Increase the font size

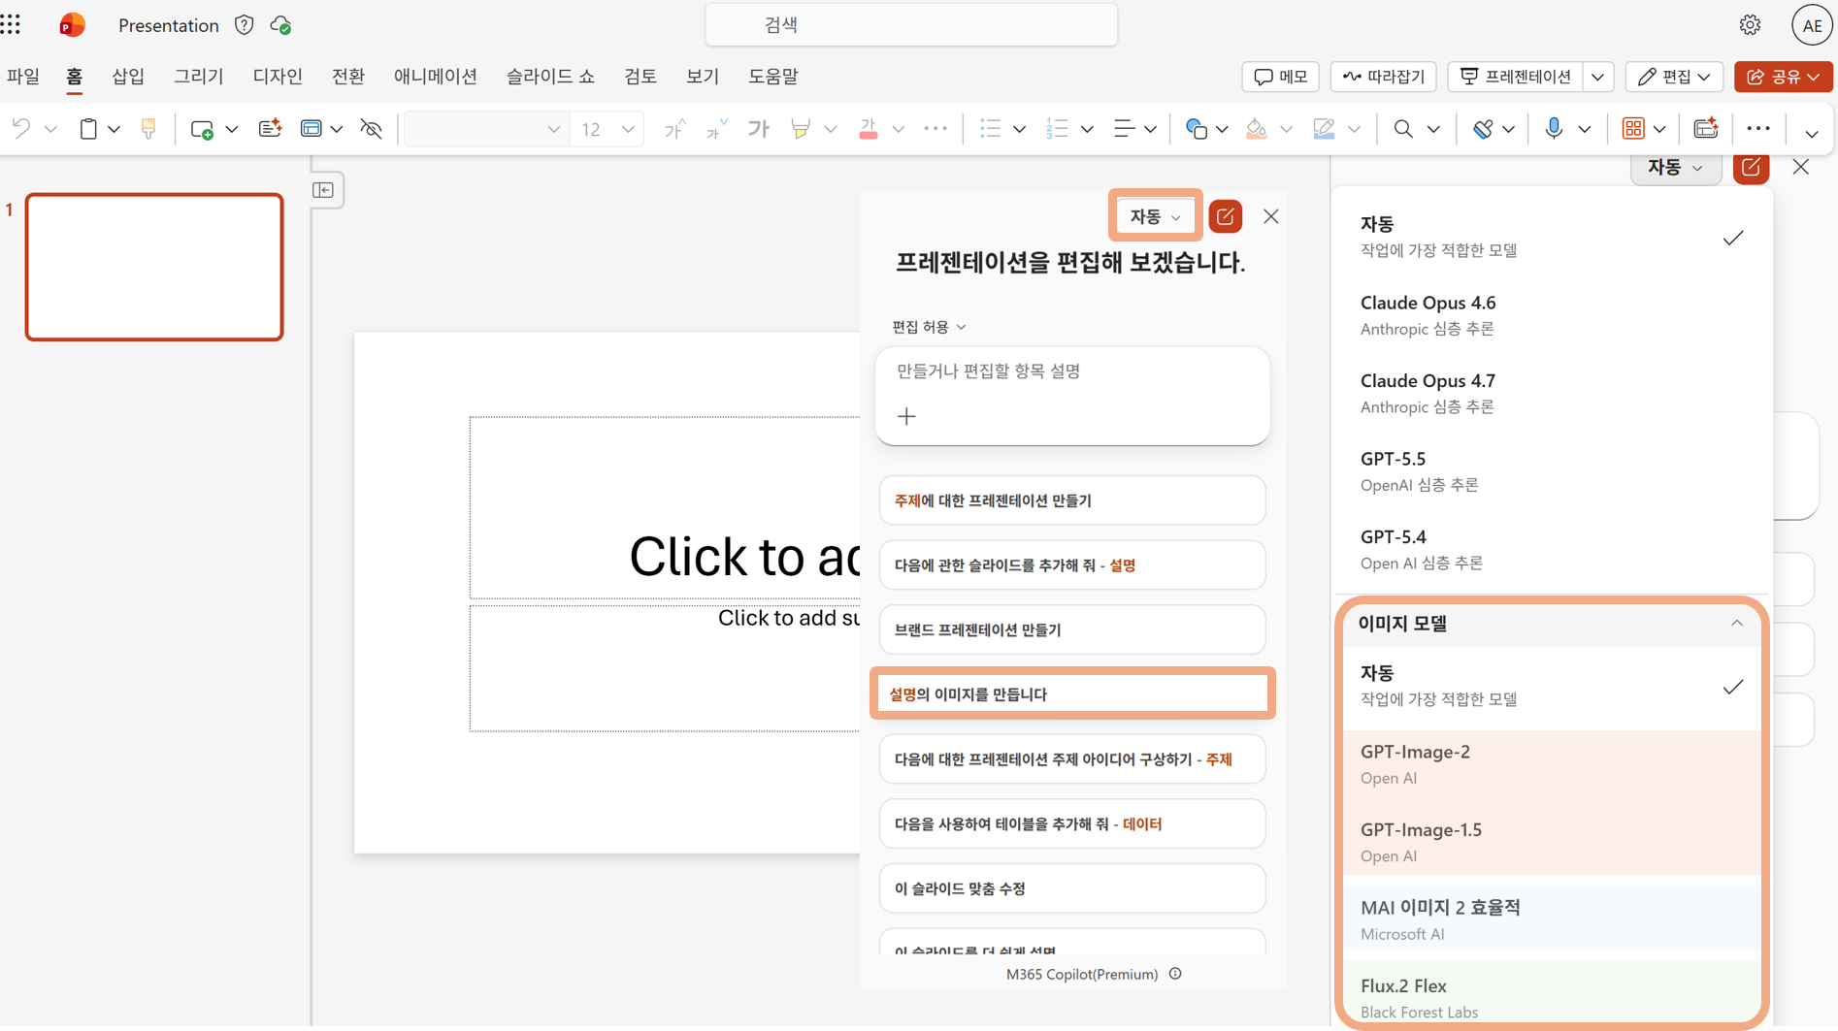click(675, 128)
